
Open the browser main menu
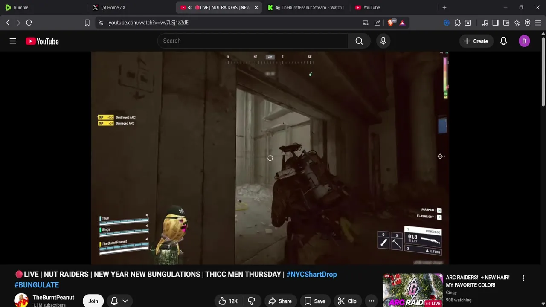point(538,23)
